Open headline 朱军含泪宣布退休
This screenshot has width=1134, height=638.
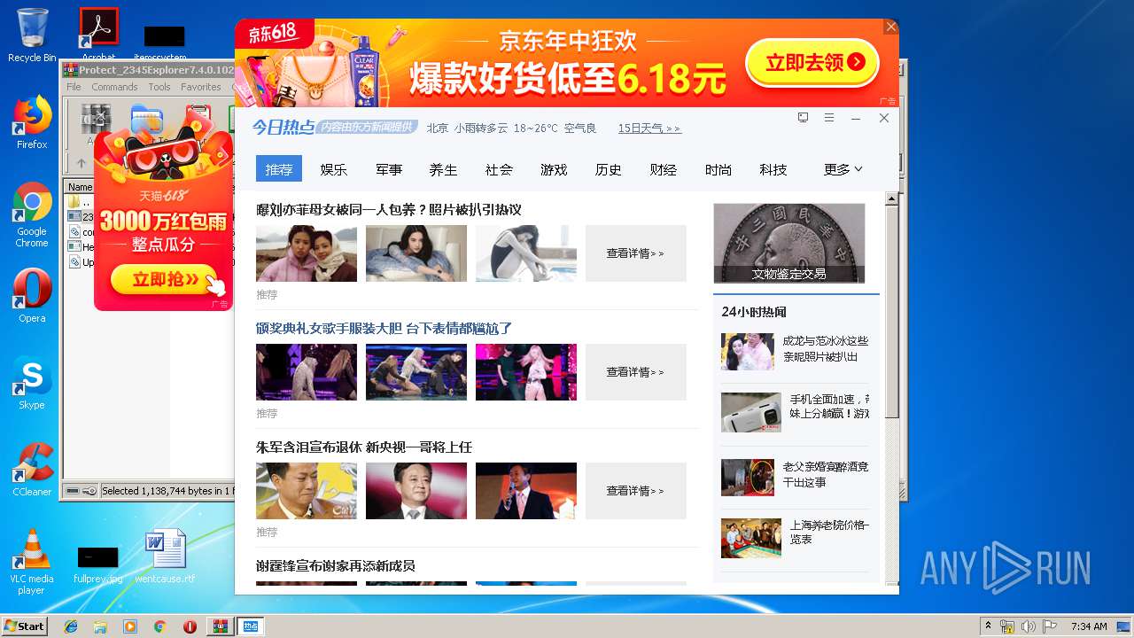[364, 447]
